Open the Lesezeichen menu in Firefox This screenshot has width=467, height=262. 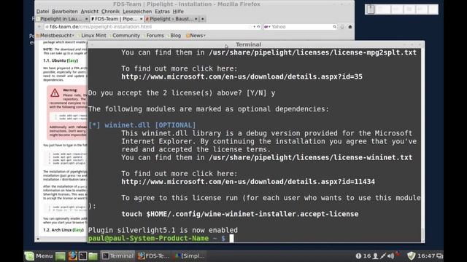(137, 12)
